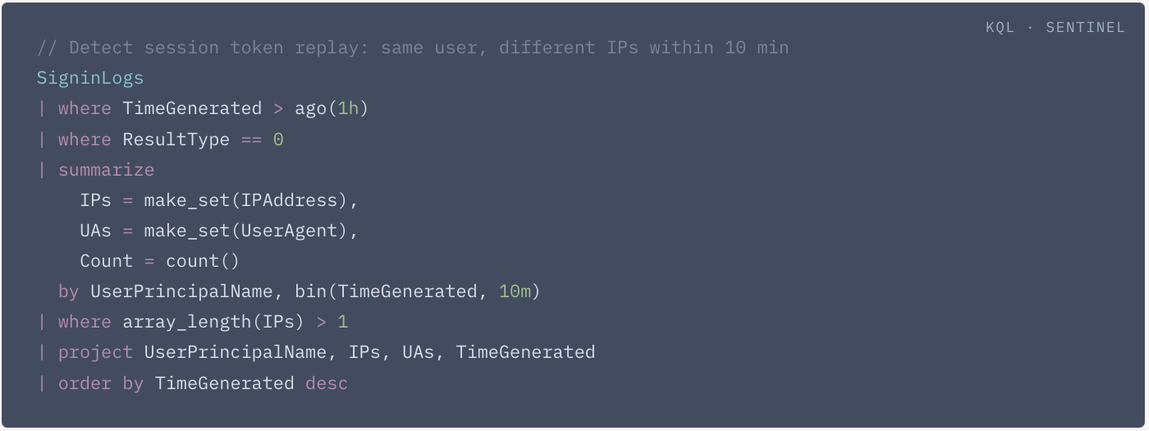This screenshot has width=1149, height=431.
Task: Click the 1h value inside ago()
Action: (348, 108)
